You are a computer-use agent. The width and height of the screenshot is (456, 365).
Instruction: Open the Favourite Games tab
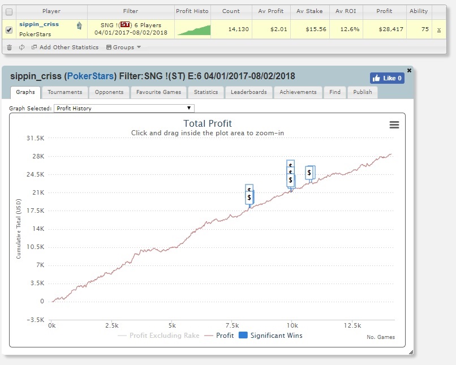click(x=158, y=92)
